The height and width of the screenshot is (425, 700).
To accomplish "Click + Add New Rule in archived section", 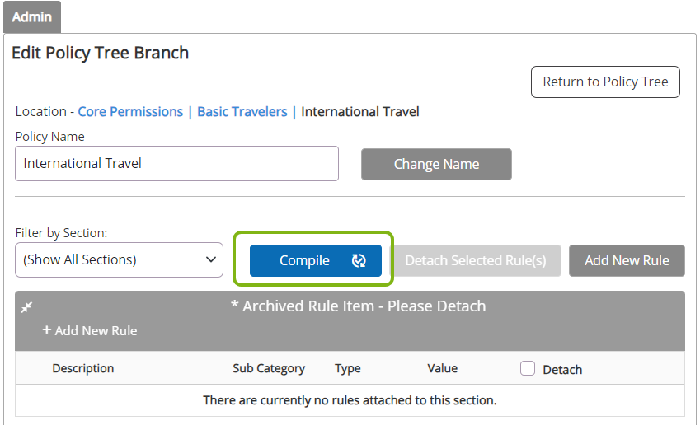I will (90, 330).
